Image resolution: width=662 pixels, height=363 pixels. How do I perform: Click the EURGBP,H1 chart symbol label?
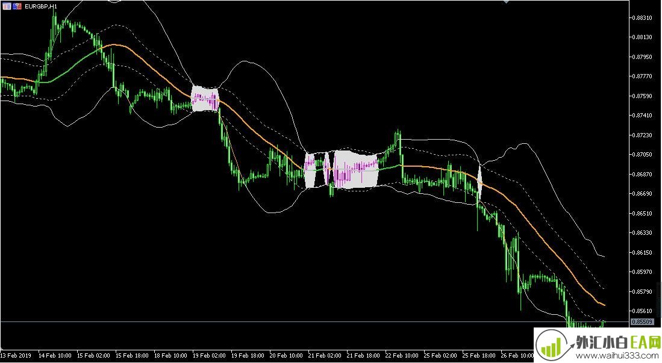click(41, 7)
